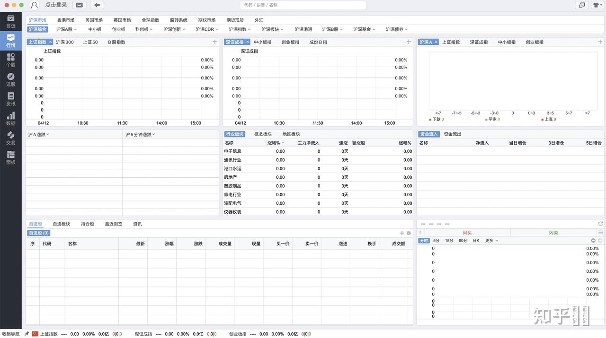
Task: Click 点击登录 to log in
Action: point(56,5)
